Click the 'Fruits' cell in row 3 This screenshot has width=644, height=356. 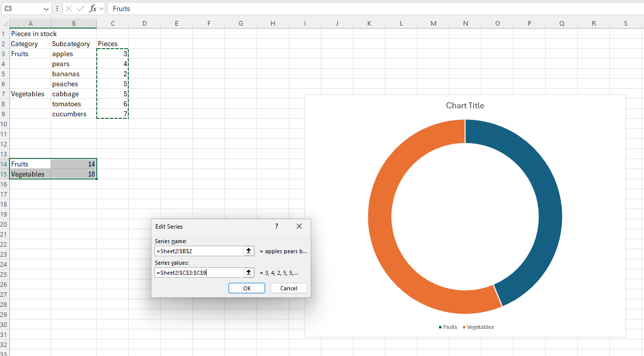[30, 54]
